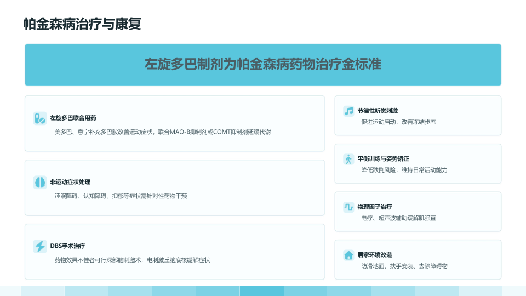Select the heading 左旋多巴联合用药
Image resolution: width=526 pixels, height=296 pixels.
pos(73,118)
